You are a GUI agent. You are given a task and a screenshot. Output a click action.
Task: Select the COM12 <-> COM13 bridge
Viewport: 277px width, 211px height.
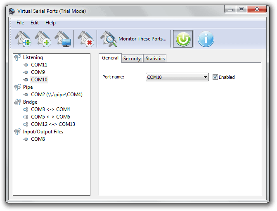53,124
